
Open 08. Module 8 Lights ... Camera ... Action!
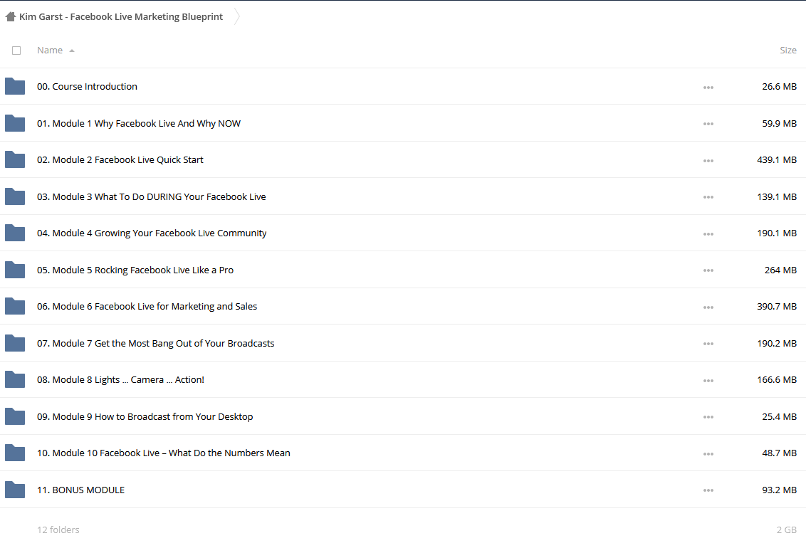tap(120, 379)
